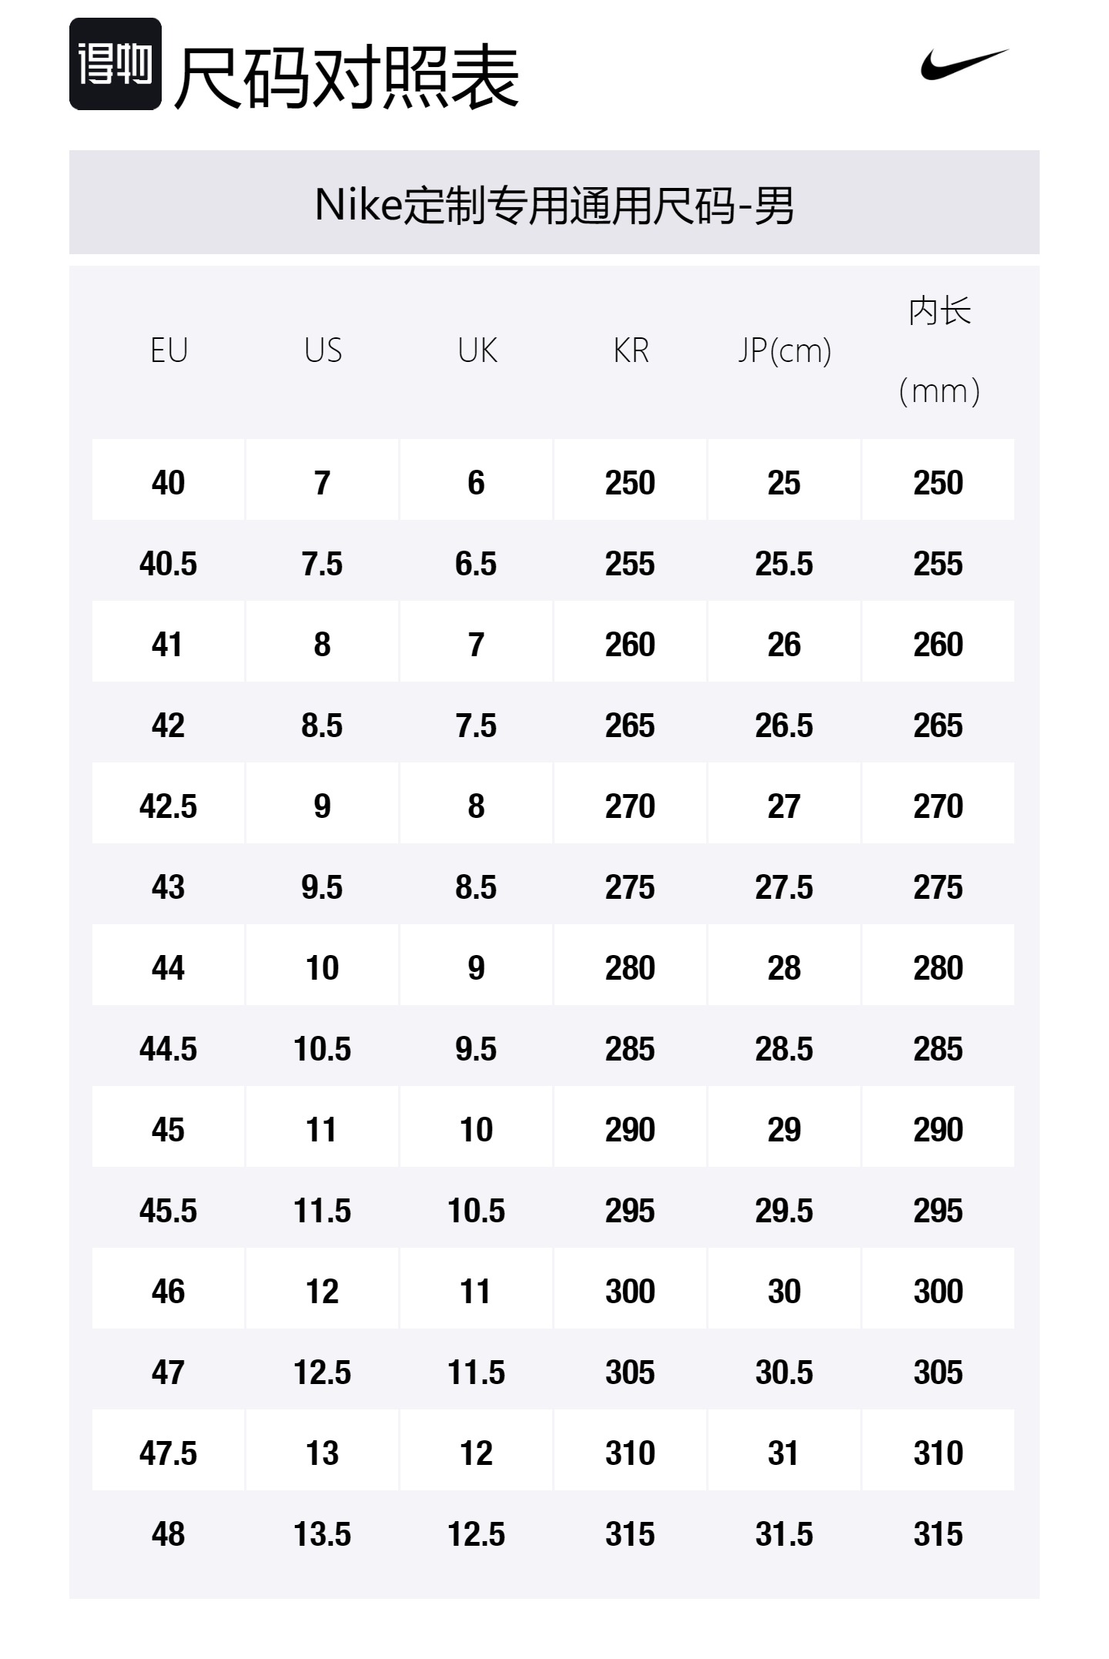Select EU size 40.5 cell
The height and width of the screenshot is (1659, 1109).
click(169, 564)
